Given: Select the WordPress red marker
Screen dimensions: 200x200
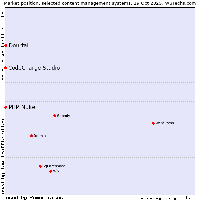Looking at the screenshot, I should point(153,123).
